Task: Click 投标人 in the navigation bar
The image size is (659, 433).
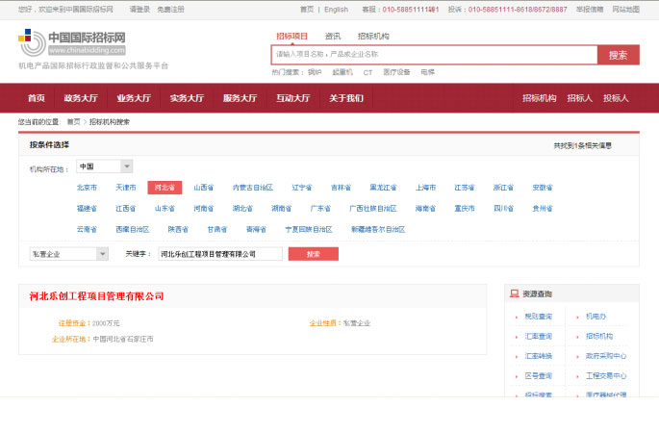Action: (616, 98)
